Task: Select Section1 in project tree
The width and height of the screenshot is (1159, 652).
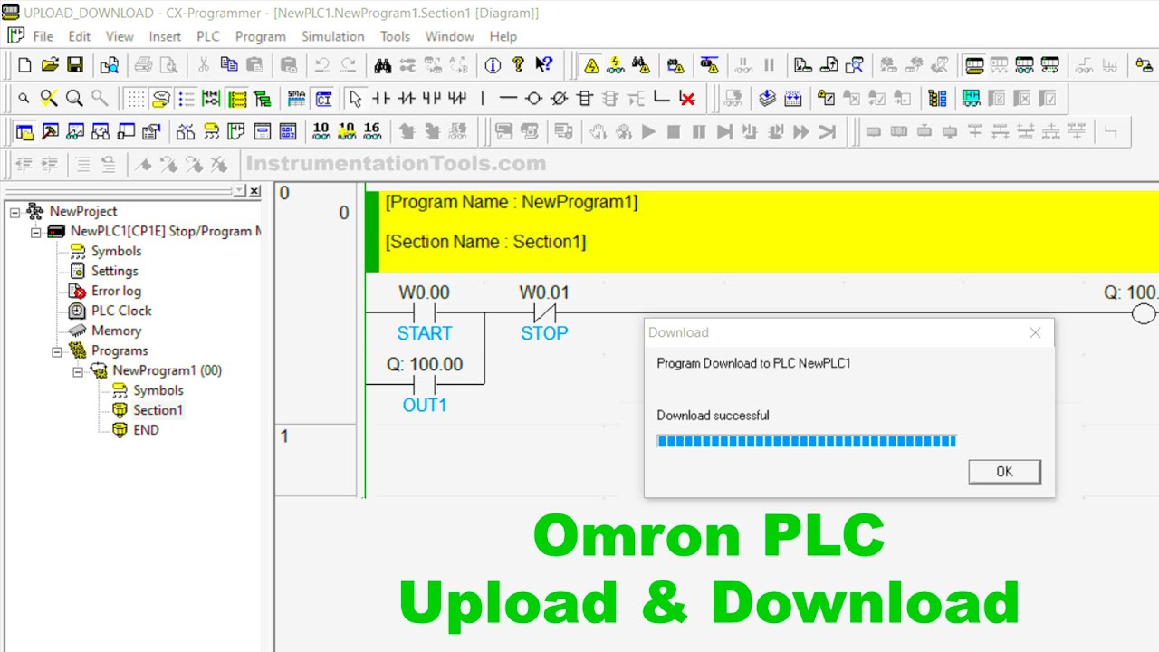Action: [158, 410]
